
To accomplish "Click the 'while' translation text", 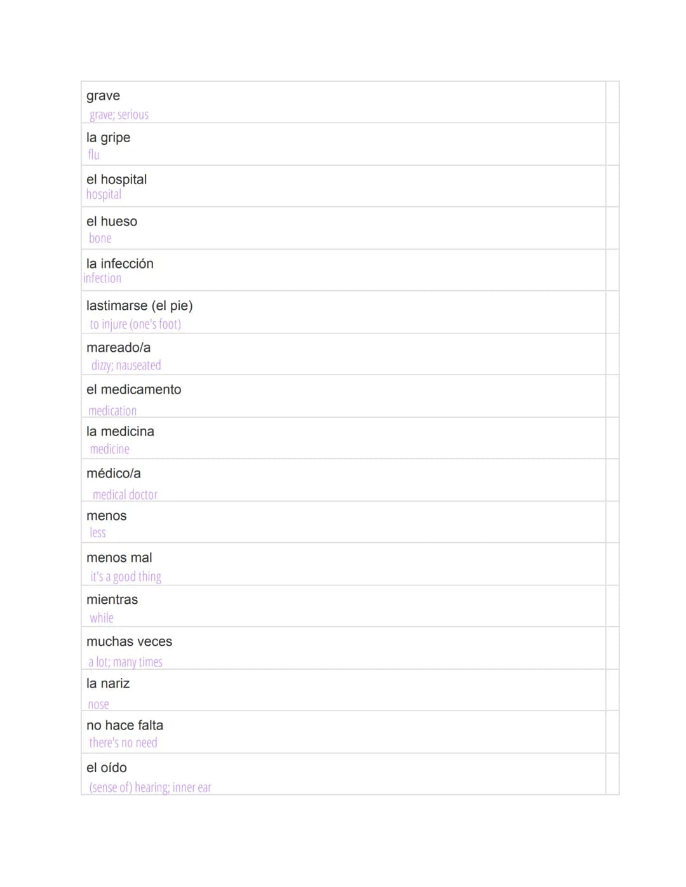I will [102, 618].
